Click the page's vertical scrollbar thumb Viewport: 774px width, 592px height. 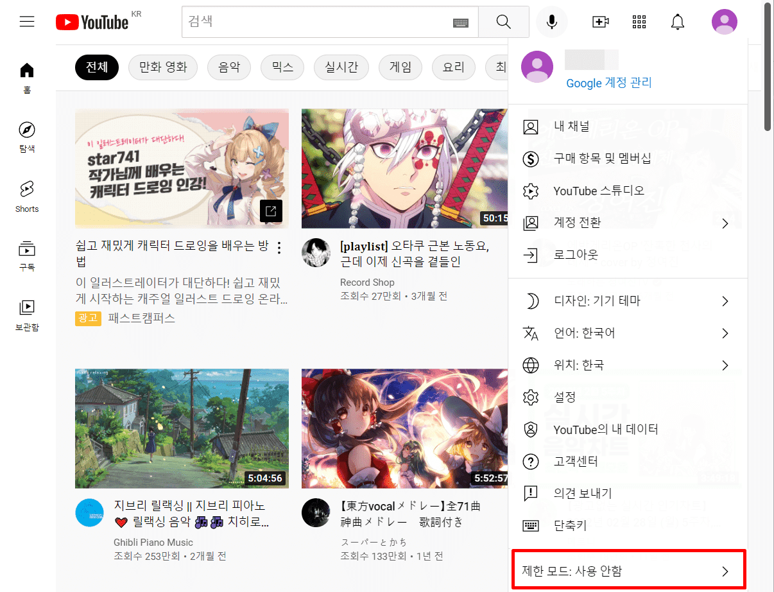click(768, 67)
